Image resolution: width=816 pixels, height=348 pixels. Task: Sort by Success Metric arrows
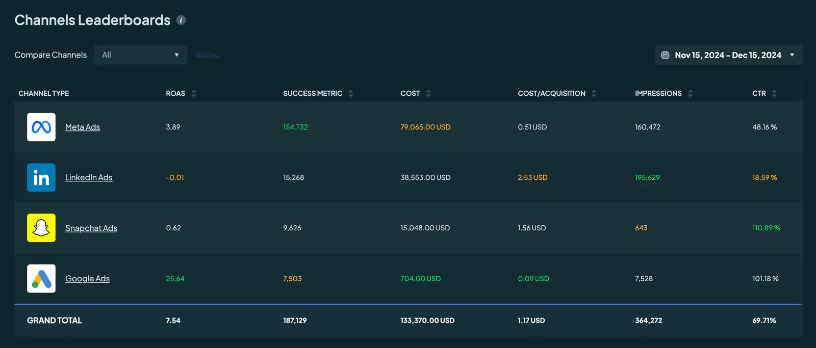pyautogui.click(x=351, y=93)
